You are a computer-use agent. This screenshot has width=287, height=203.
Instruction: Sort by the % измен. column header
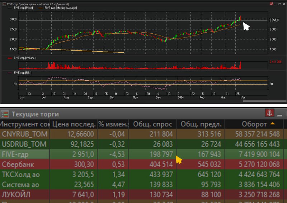(x=113, y=124)
